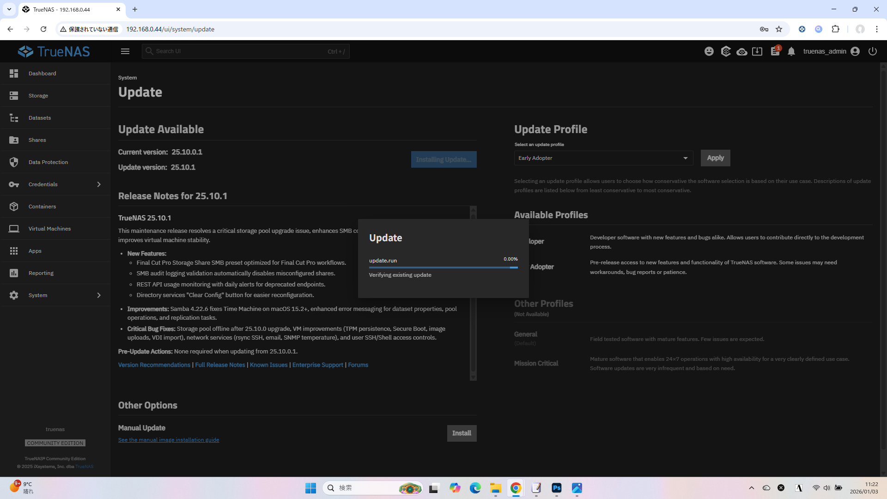Click the Apply profile button

point(715,158)
